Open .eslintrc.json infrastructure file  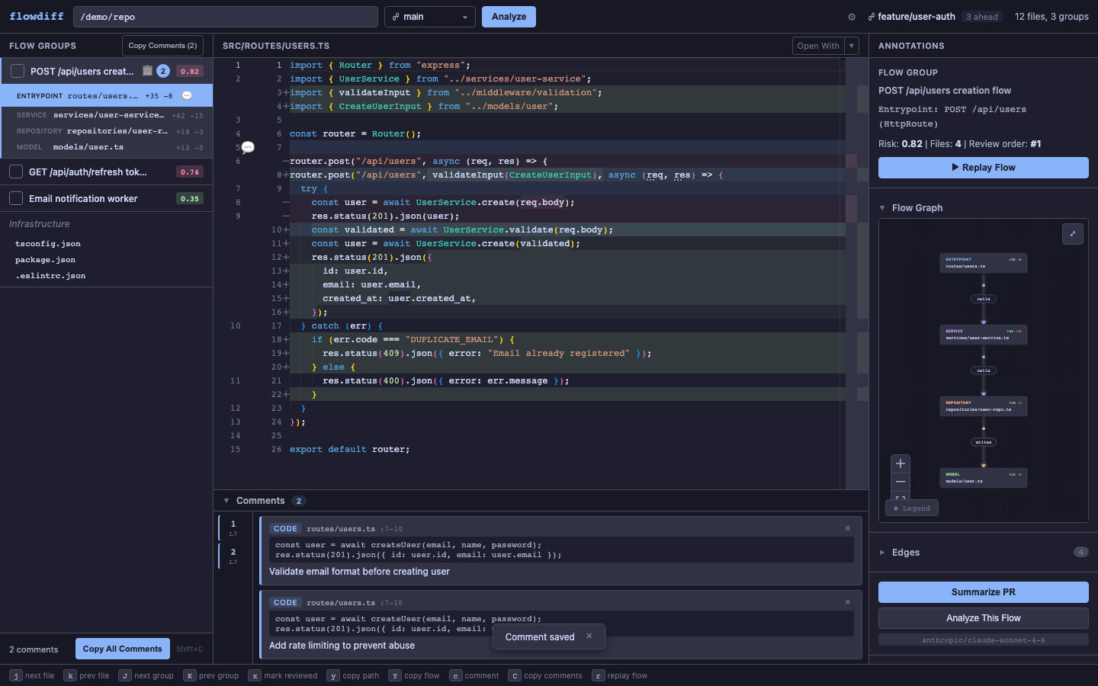pyautogui.click(x=50, y=276)
